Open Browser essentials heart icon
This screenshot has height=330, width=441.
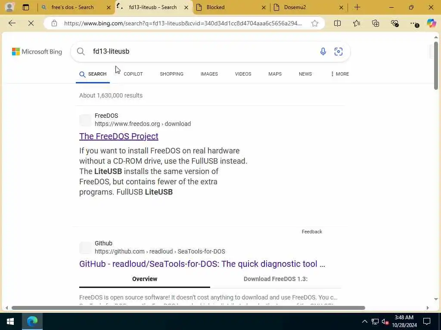pos(394,23)
